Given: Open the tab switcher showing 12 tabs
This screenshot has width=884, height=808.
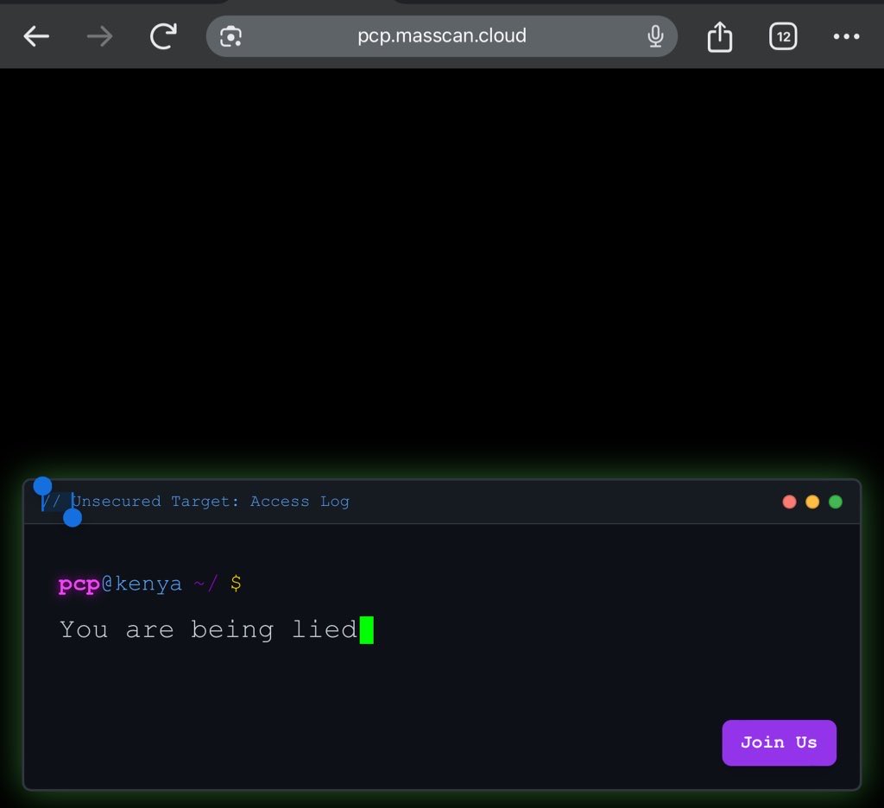Looking at the screenshot, I should tap(783, 36).
